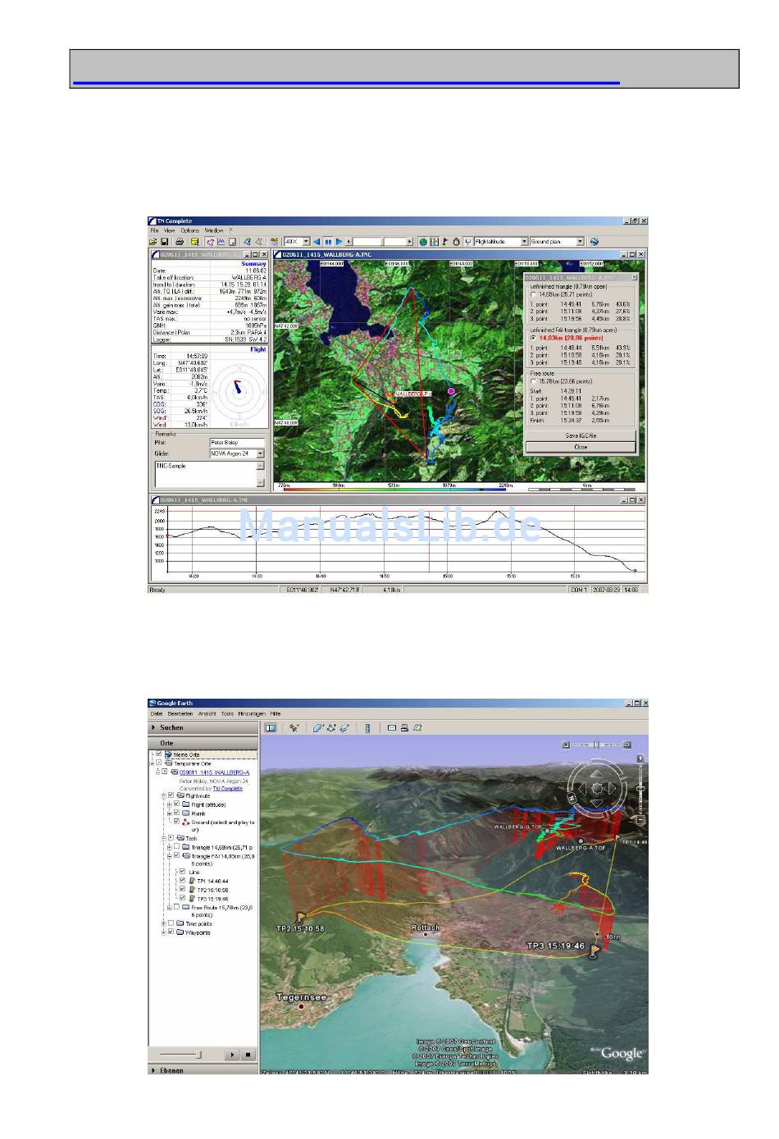Click the Save IGC file button
Viewport: 779px width, 1139px height.
point(581,435)
